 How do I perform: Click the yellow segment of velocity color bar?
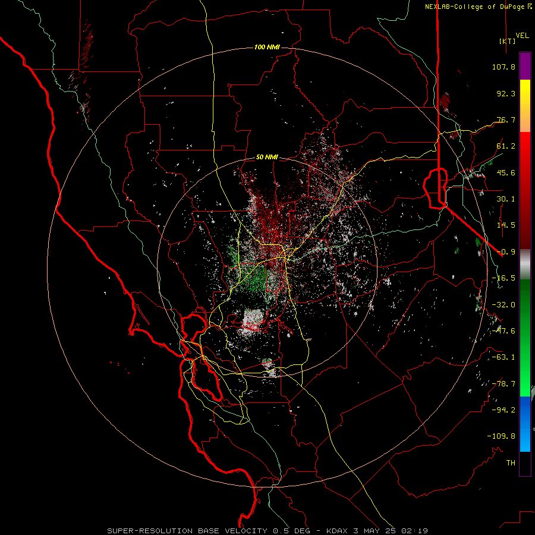(525, 93)
